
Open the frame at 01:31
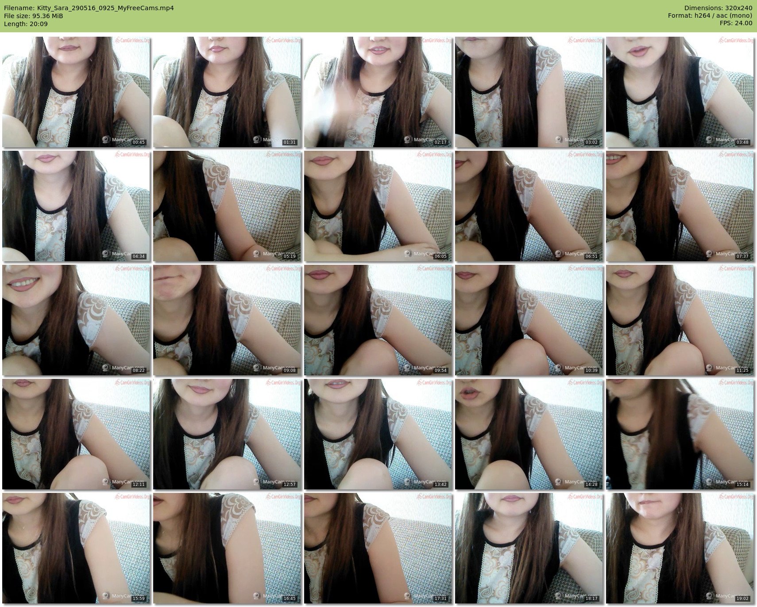tap(227, 92)
